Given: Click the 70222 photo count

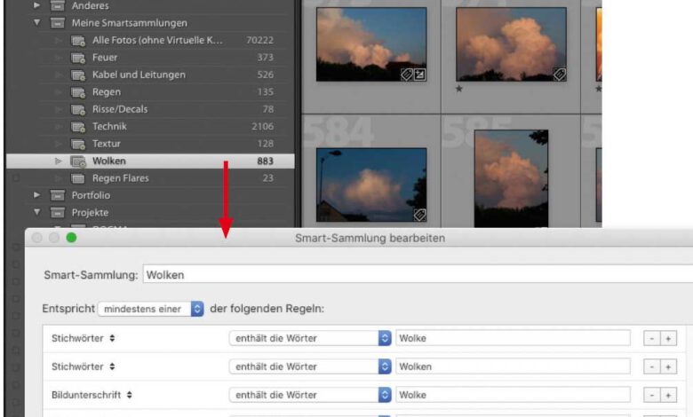Looking at the screenshot, I should click(x=259, y=40).
